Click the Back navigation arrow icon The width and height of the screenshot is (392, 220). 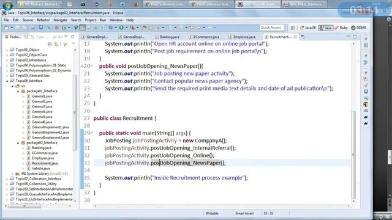(198, 28)
